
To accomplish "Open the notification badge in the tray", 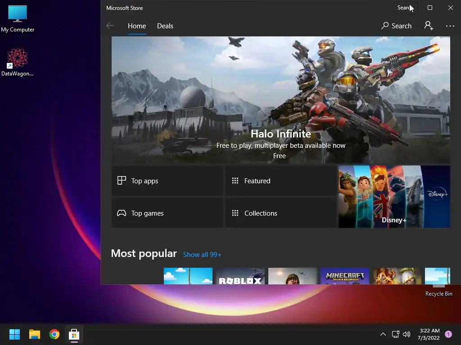I will tap(448, 334).
